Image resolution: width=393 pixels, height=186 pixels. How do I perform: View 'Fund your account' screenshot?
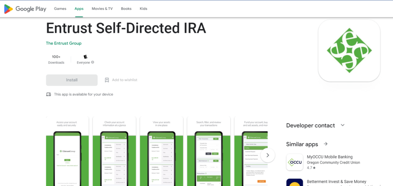click(x=251, y=151)
